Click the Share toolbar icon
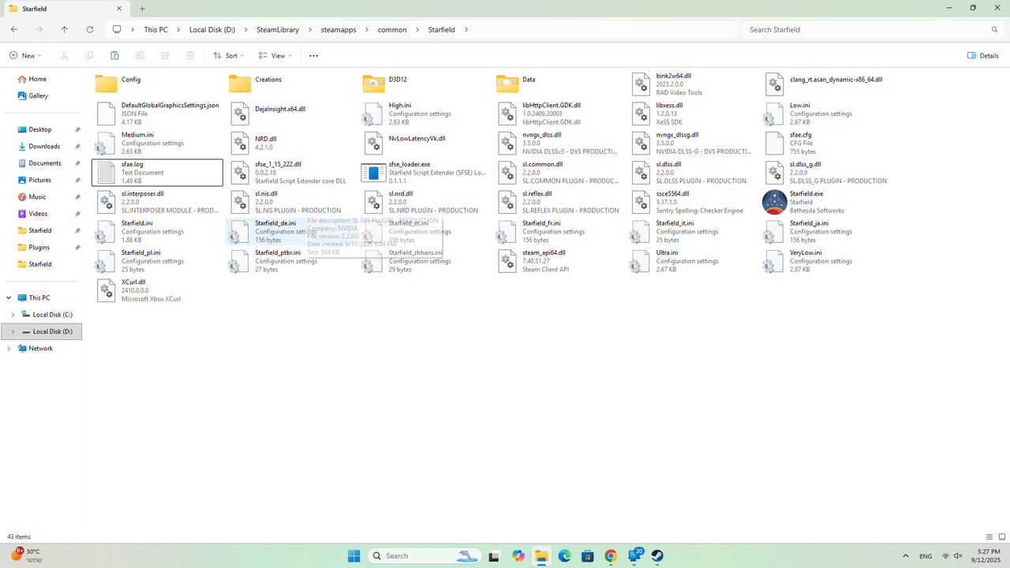The image size is (1010, 568). pyautogui.click(x=165, y=55)
